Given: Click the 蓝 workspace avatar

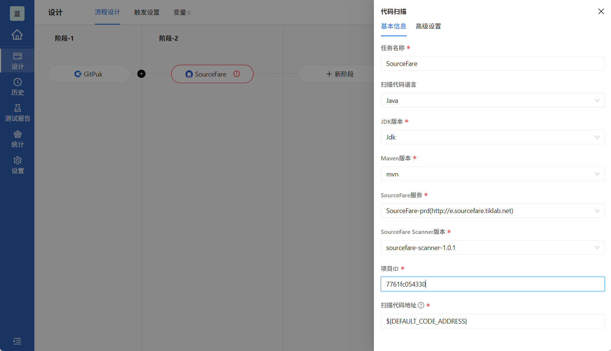Looking at the screenshot, I should 17,14.
